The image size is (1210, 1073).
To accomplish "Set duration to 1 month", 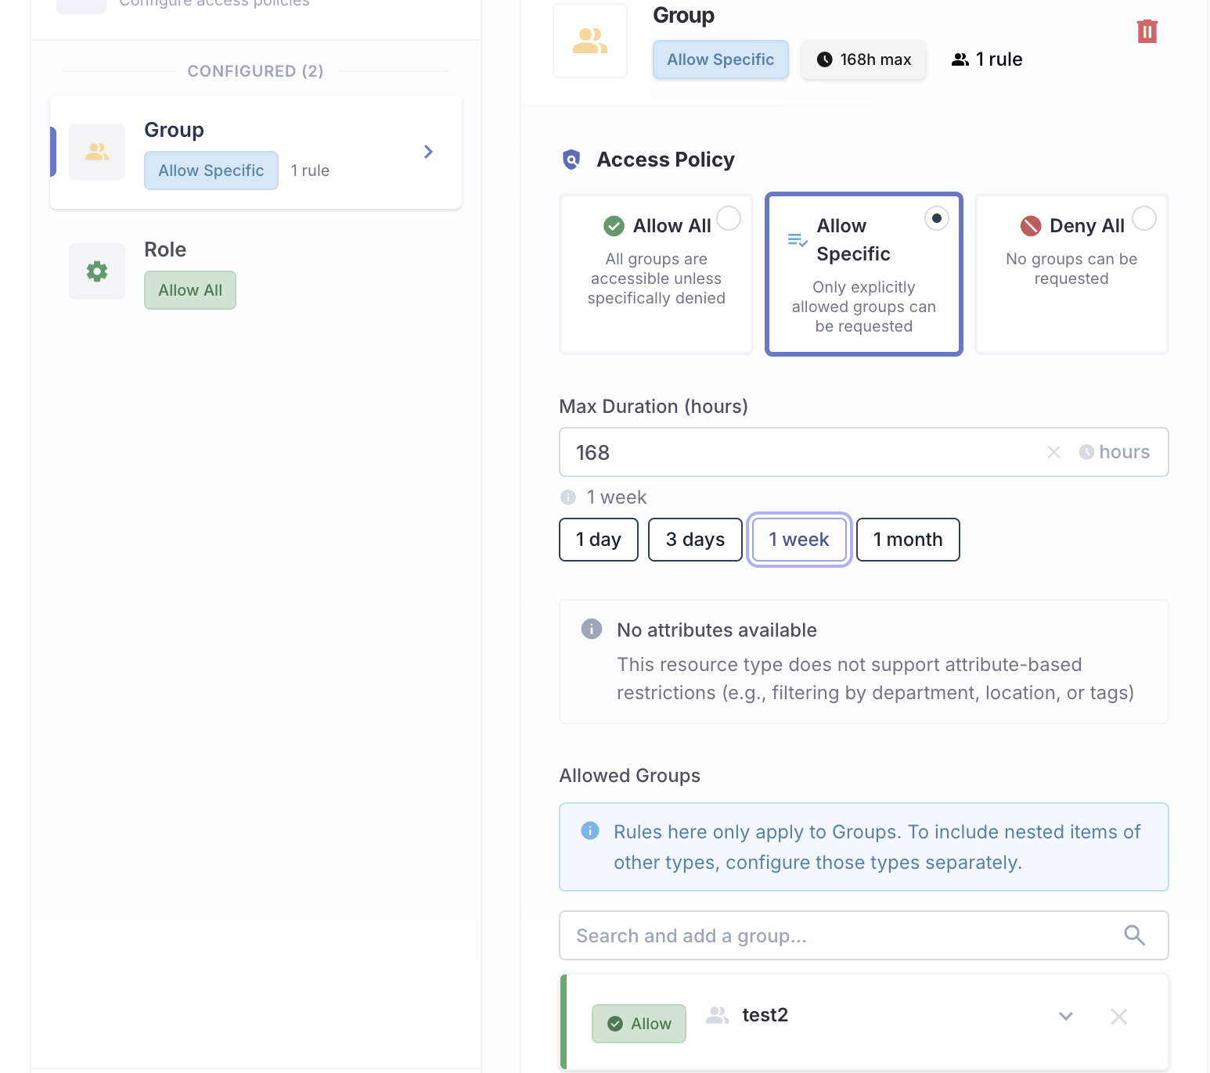I will coord(907,540).
